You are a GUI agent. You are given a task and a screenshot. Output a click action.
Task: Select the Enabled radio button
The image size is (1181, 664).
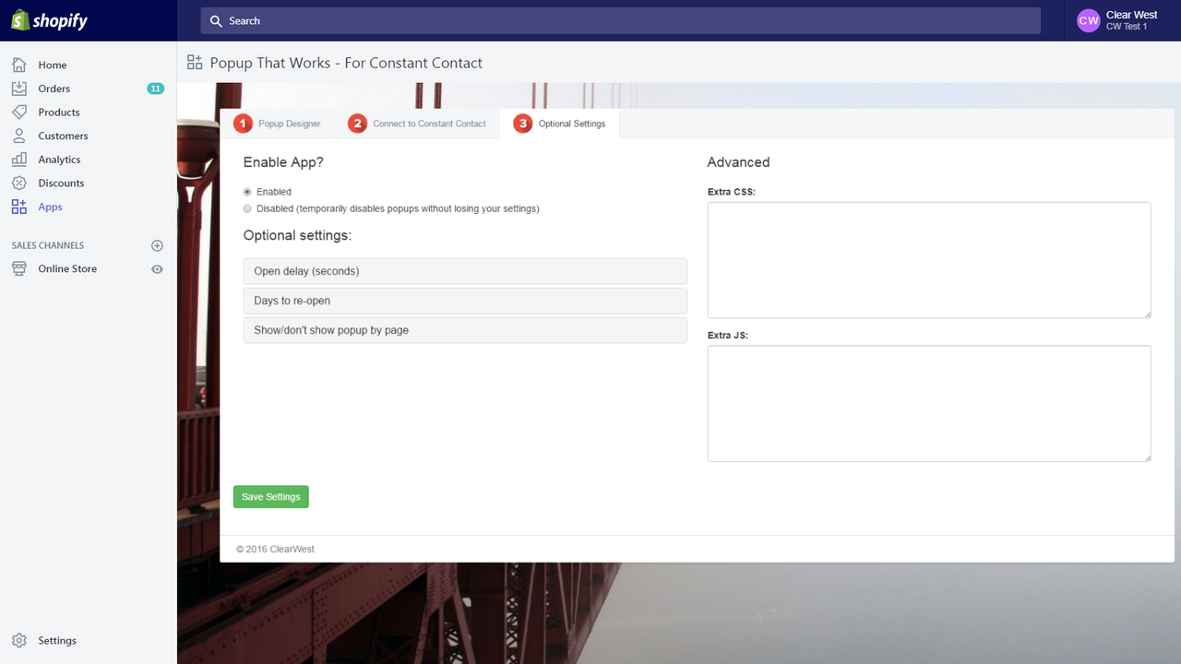[247, 192]
